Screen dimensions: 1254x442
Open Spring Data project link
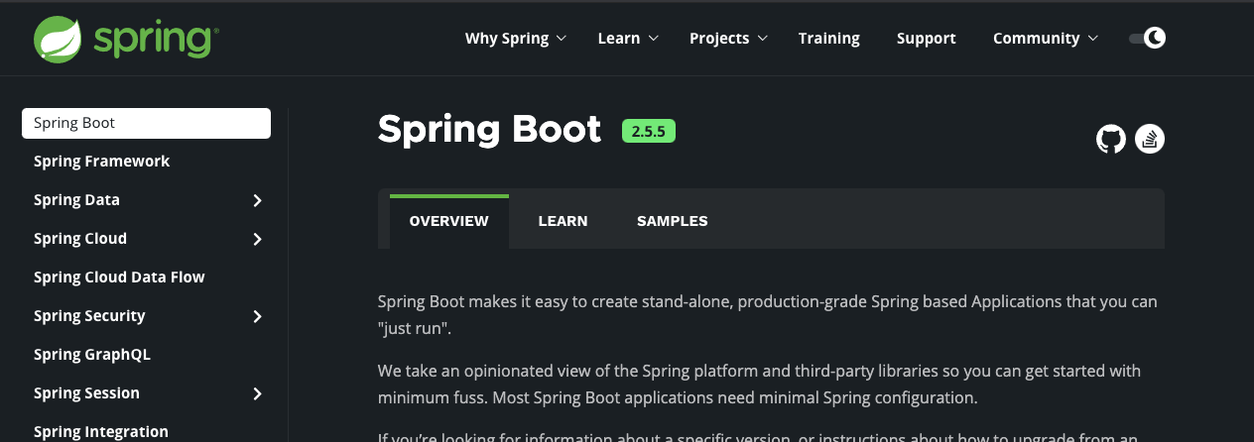[76, 200]
